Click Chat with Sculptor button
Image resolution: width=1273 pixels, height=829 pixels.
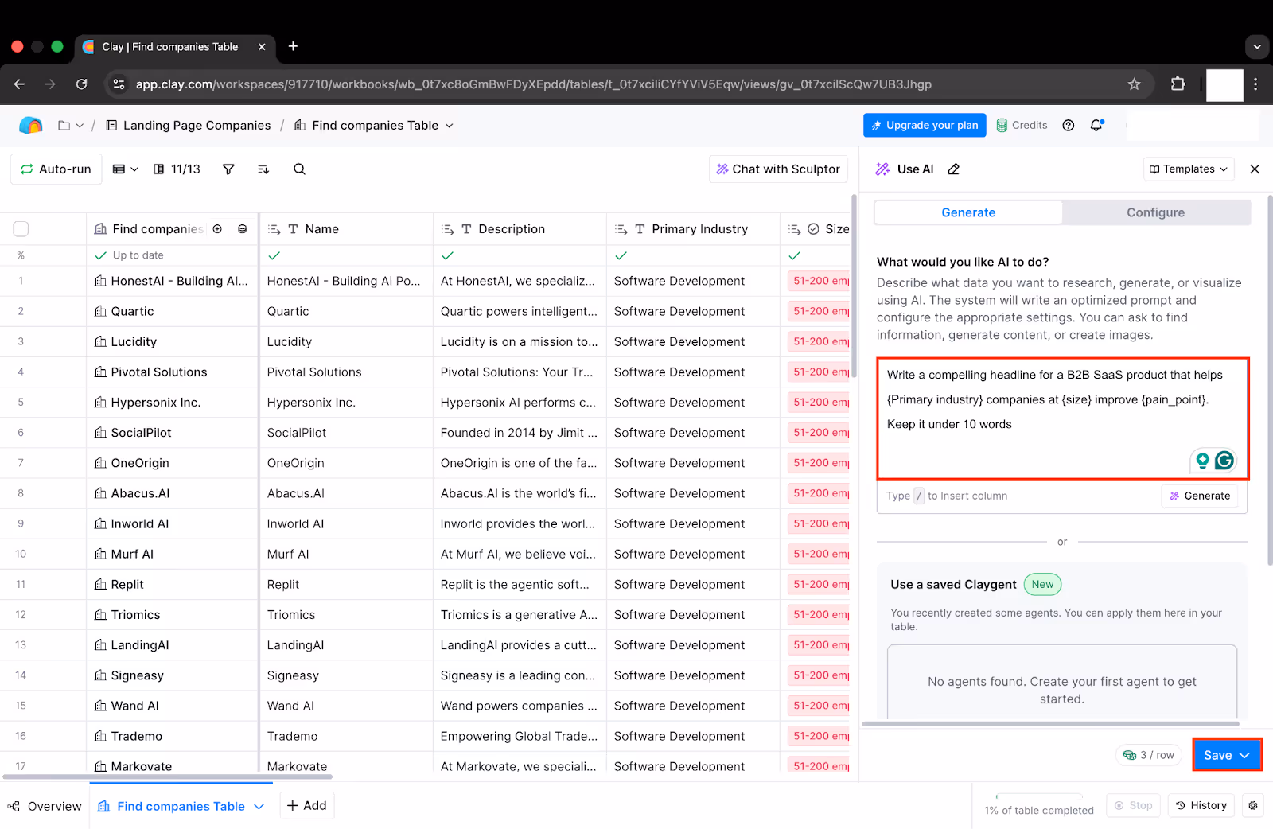pos(778,169)
